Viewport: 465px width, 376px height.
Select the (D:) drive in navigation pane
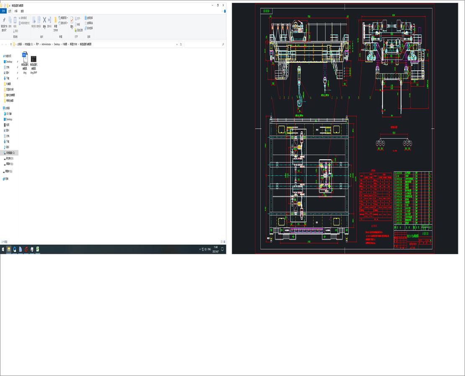point(9,158)
